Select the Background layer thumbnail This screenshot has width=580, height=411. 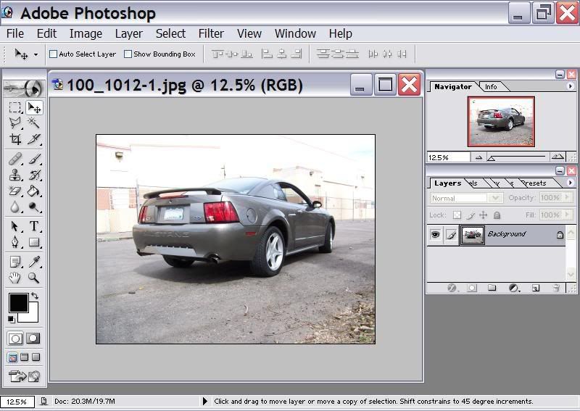(x=472, y=235)
